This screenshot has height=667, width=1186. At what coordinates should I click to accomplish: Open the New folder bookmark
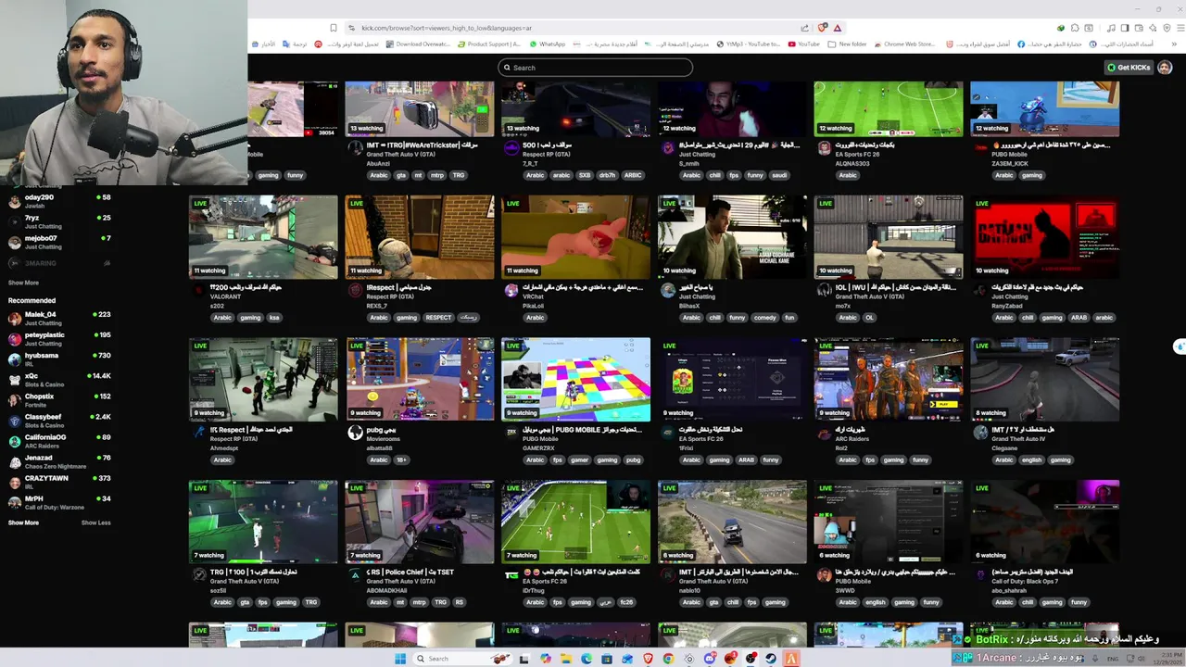coord(847,44)
